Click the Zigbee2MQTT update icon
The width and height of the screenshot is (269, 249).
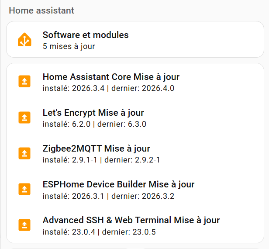(x=24, y=153)
